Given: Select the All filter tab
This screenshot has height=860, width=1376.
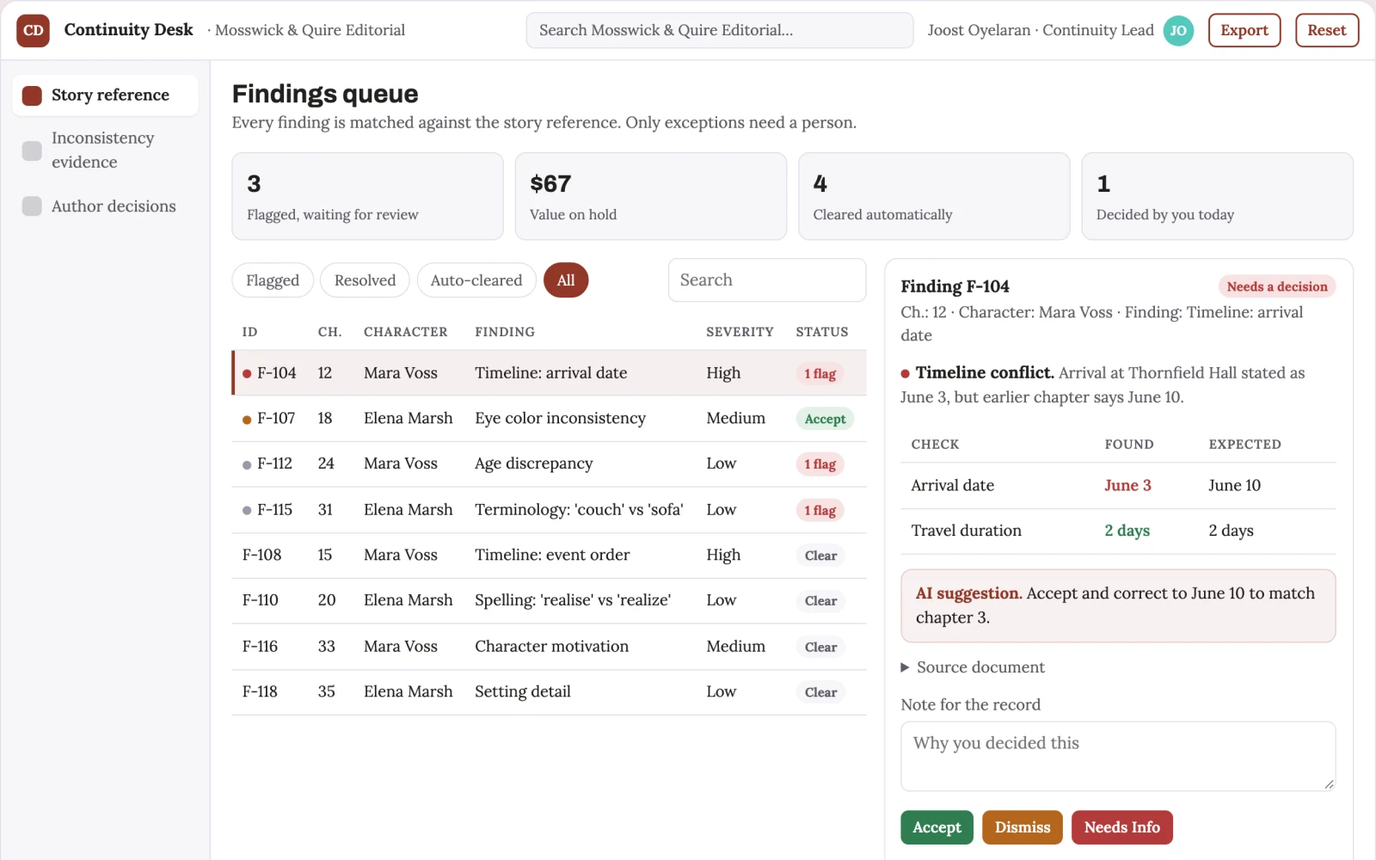Looking at the screenshot, I should tap(566, 280).
